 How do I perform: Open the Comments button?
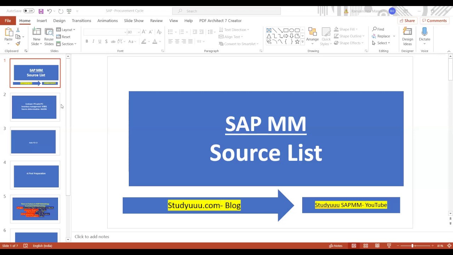[434, 21]
